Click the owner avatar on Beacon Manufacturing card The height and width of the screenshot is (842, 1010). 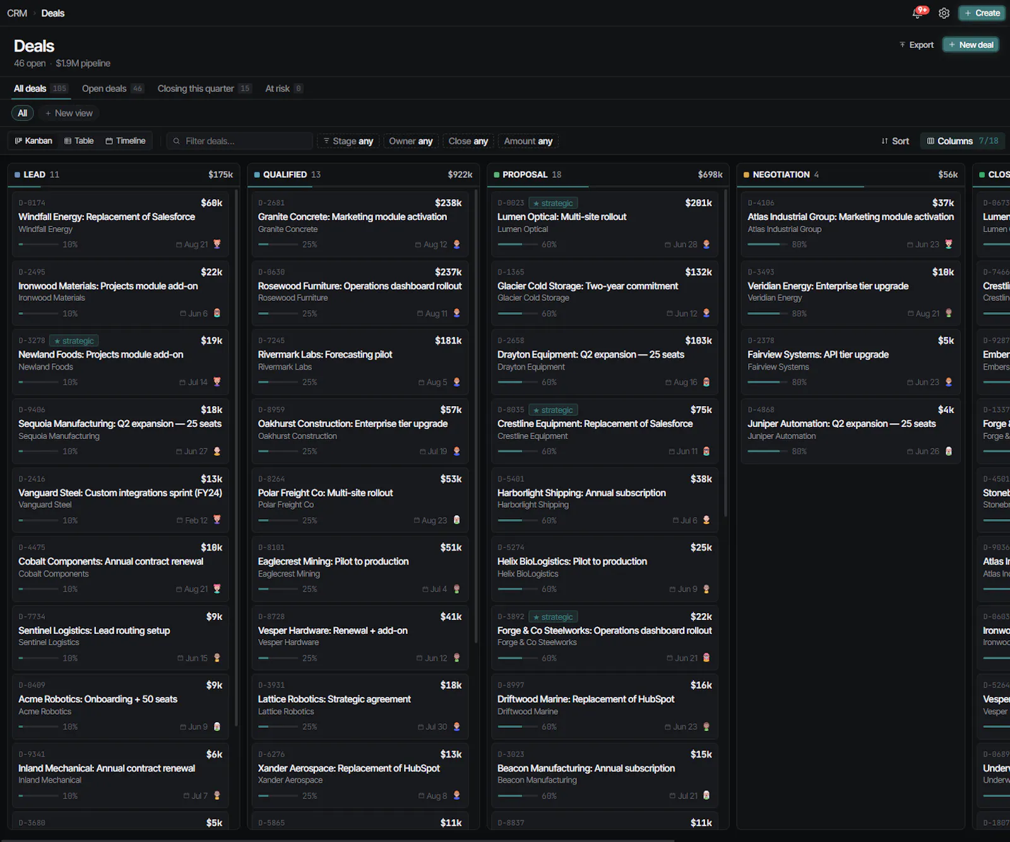click(706, 796)
